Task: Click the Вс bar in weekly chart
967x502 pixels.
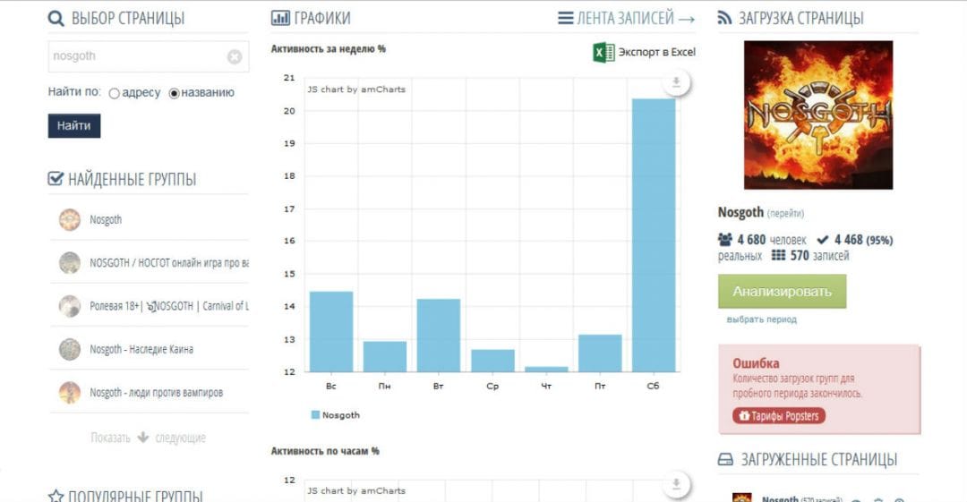Action: point(331,332)
